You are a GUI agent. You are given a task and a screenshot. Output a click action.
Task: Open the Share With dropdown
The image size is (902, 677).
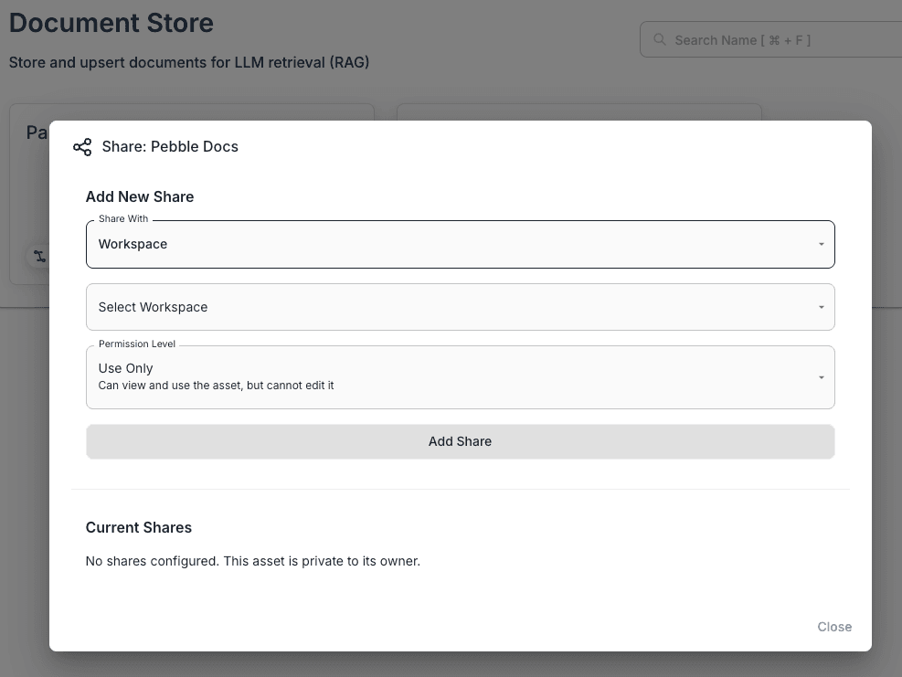460,244
